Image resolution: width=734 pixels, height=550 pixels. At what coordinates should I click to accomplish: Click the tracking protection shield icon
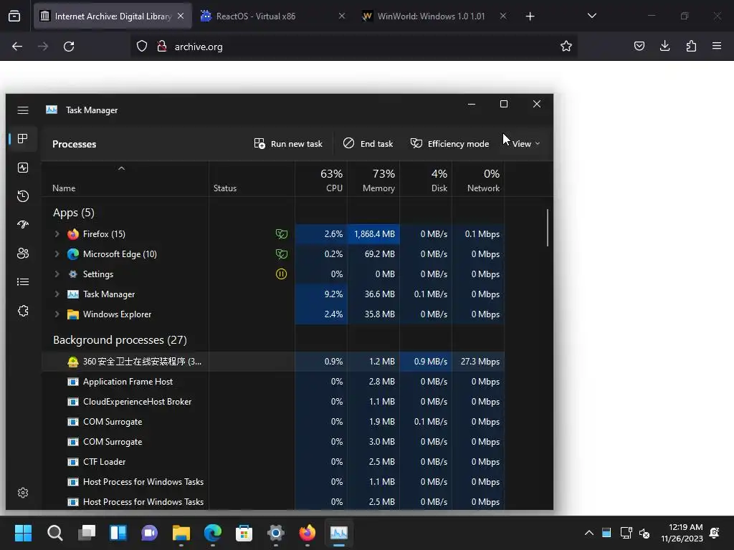tap(142, 47)
